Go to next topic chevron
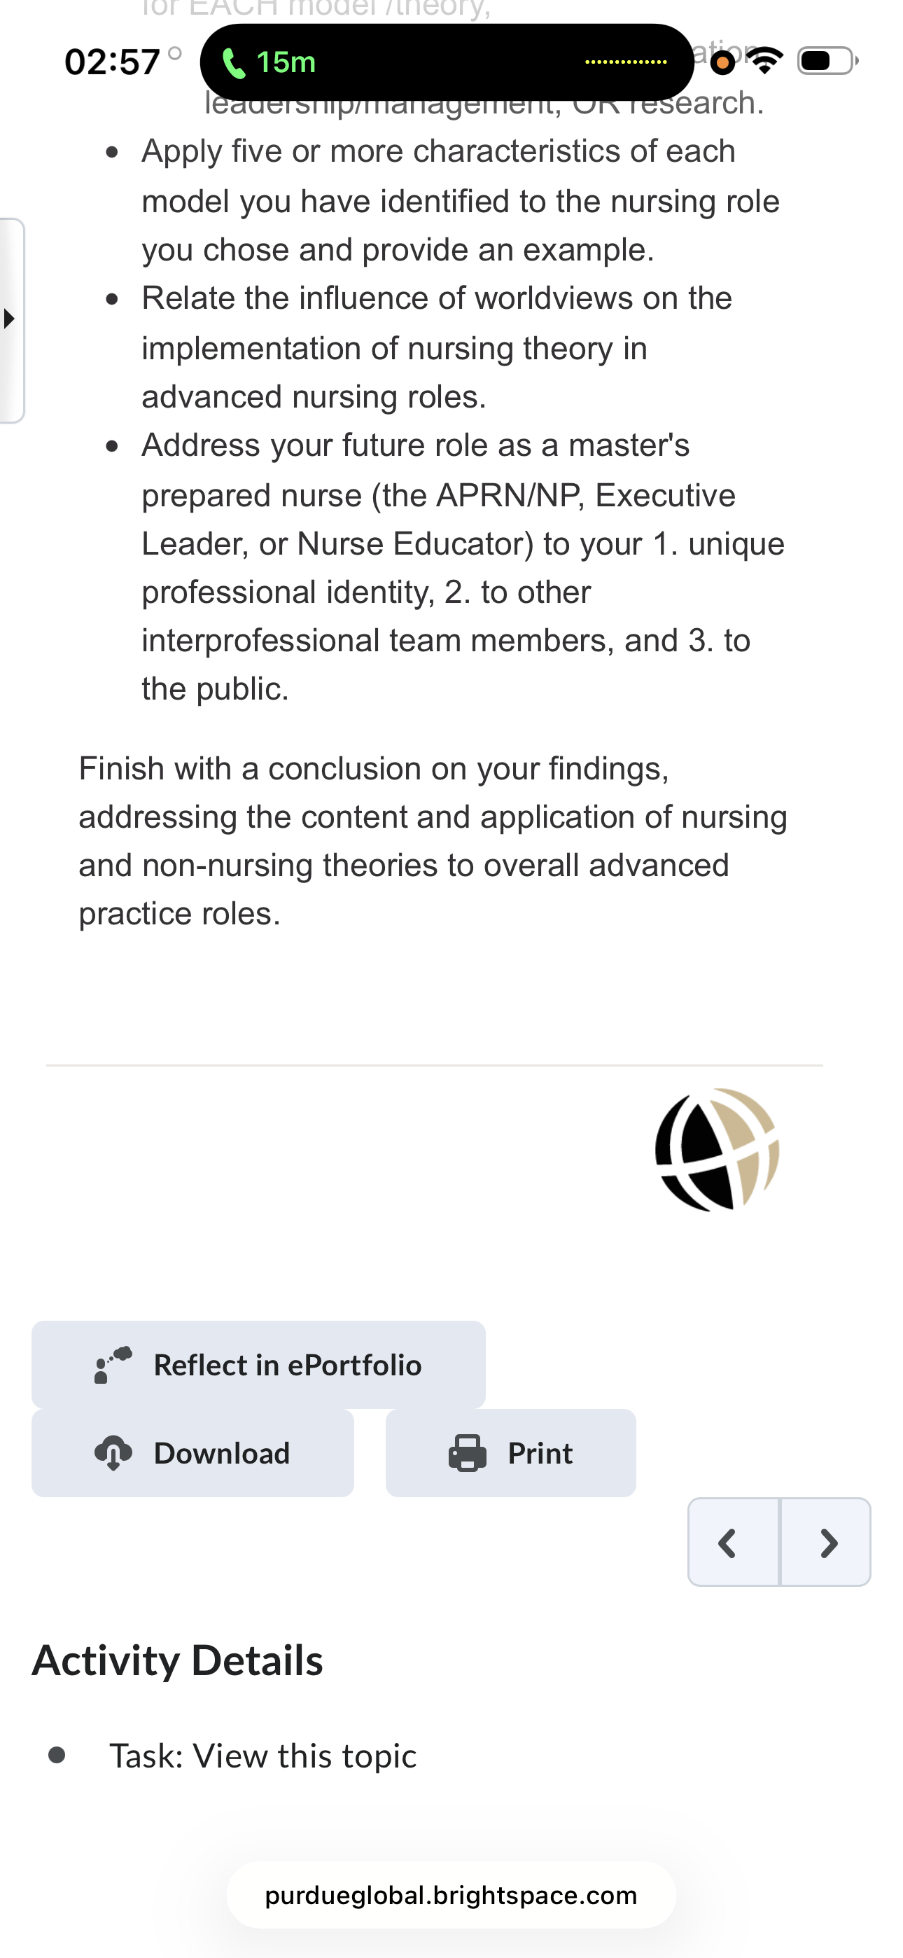The image size is (903, 1958). [825, 1542]
